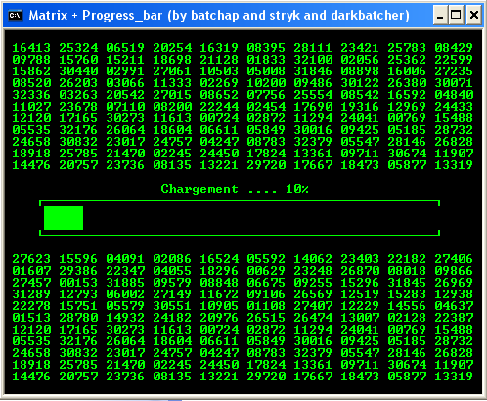Open the console system menu icon in title bar
This screenshot has width=487, height=401.
(x=16, y=15)
